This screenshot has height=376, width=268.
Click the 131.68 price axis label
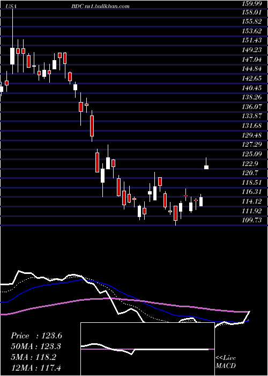point(251,126)
